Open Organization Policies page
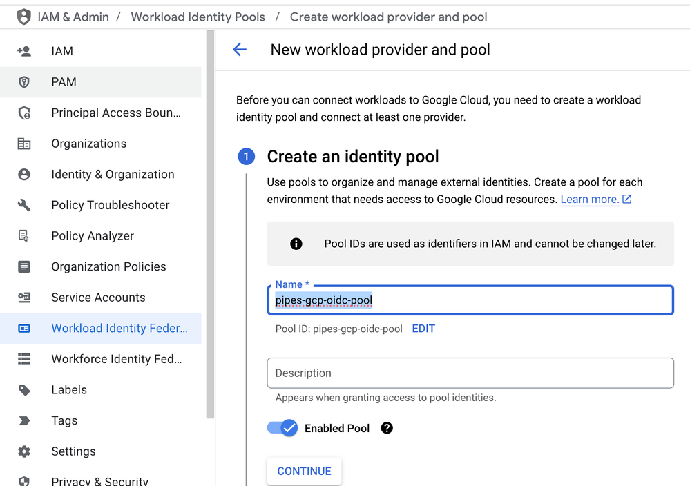Screen dimensions: 690x486 100,267
